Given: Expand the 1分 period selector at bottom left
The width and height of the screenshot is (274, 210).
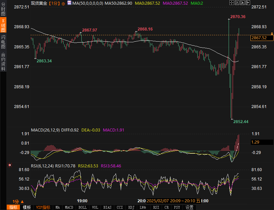Looking at the screenshot, I should click(17, 201).
